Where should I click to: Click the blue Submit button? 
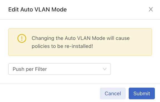(x=142, y=93)
